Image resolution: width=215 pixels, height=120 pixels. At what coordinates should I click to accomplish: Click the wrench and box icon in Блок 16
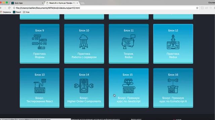173,86
